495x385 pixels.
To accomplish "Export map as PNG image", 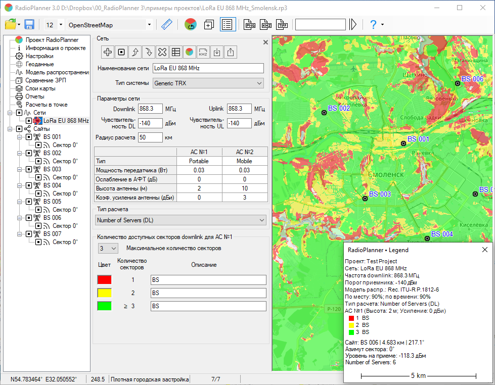I will tap(250, 25).
